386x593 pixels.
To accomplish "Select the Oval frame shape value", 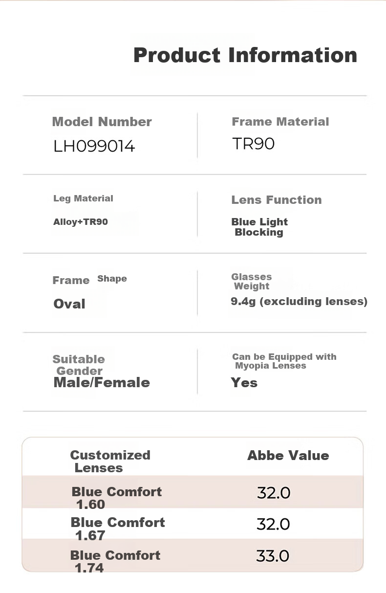I will tap(69, 304).
